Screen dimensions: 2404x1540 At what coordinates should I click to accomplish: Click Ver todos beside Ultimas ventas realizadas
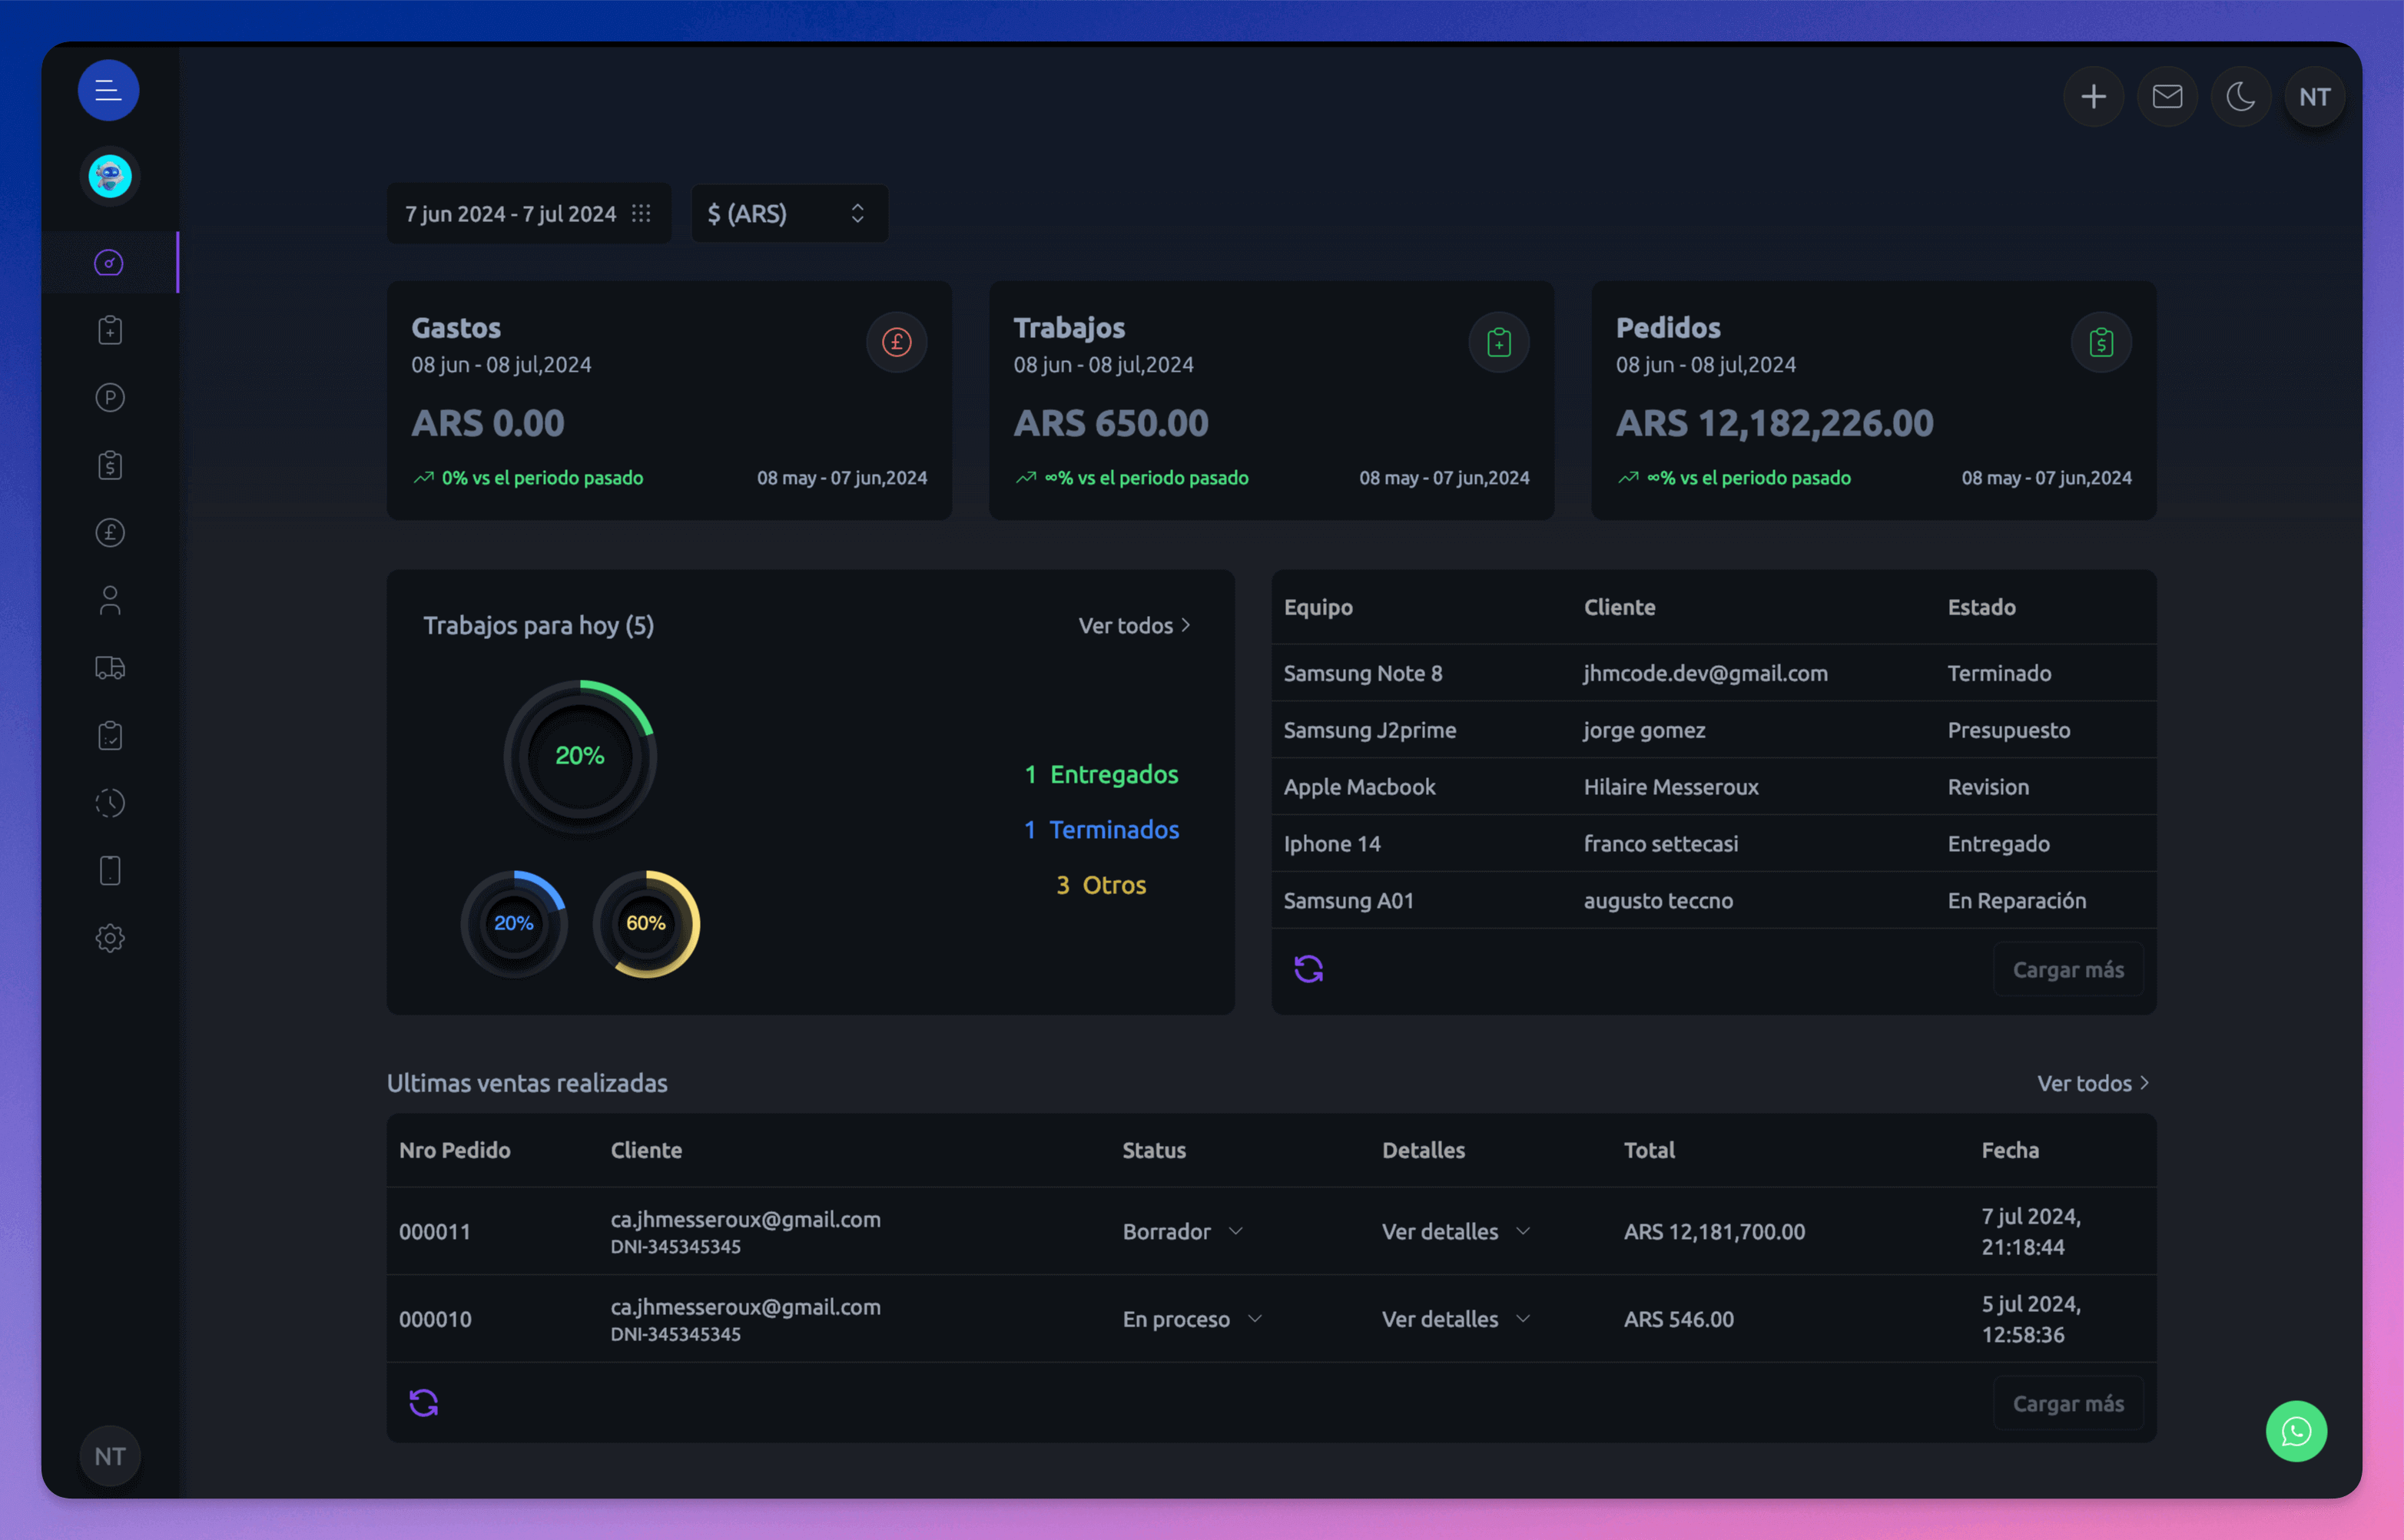[x=2093, y=1083]
